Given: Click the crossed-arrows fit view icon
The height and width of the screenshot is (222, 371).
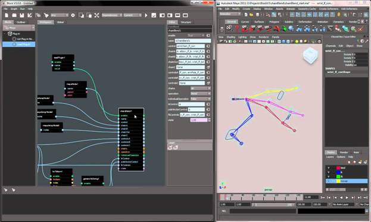Looking at the screenshot, I should pyautogui.click(x=97, y=15).
